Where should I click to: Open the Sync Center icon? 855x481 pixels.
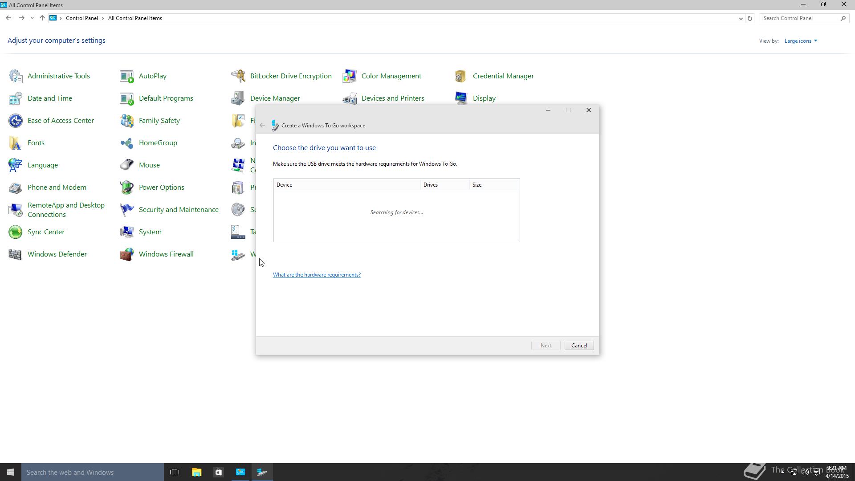coord(16,232)
